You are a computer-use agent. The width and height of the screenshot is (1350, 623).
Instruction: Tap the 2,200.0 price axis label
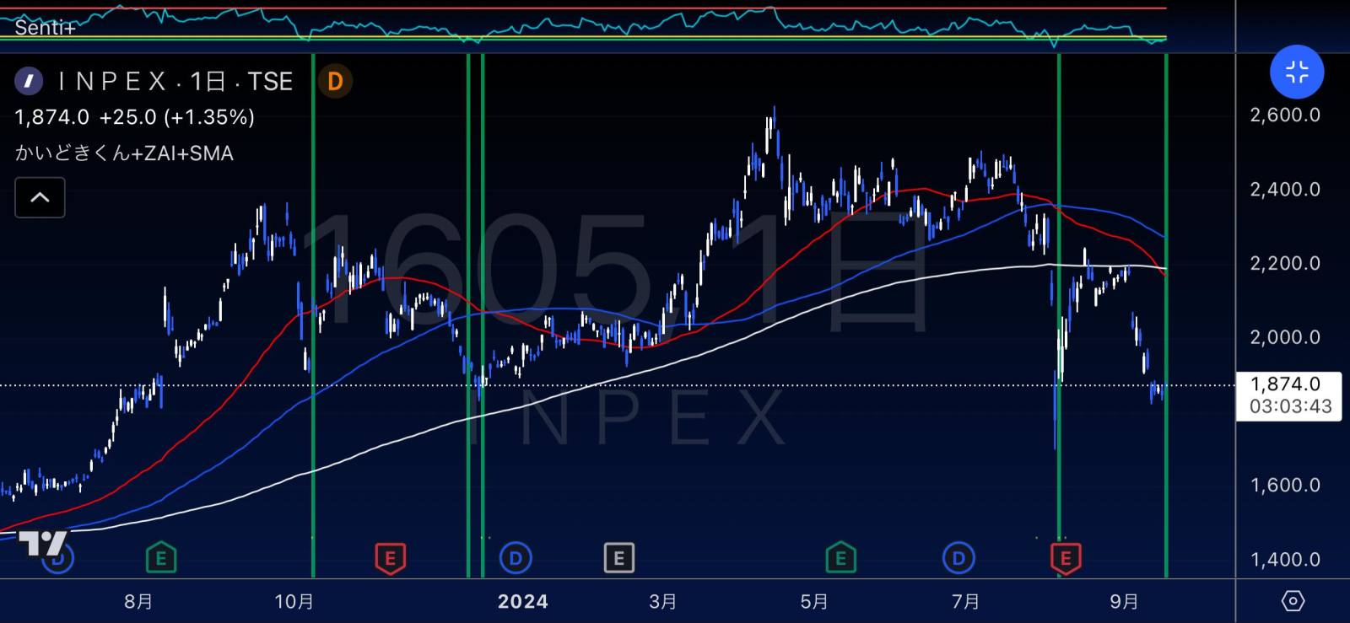pos(1285,264)
